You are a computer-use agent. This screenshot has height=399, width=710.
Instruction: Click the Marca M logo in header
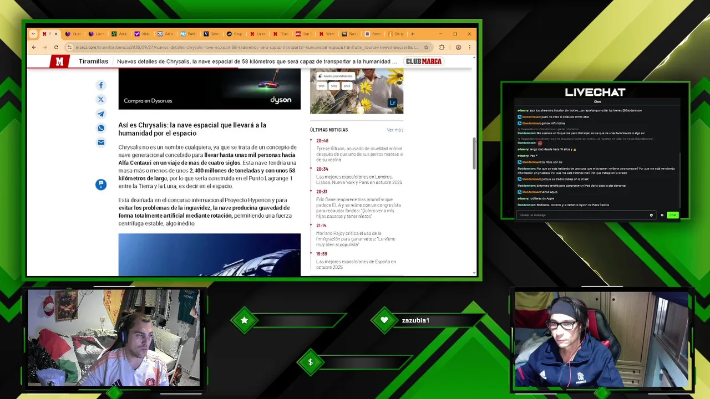59,62
